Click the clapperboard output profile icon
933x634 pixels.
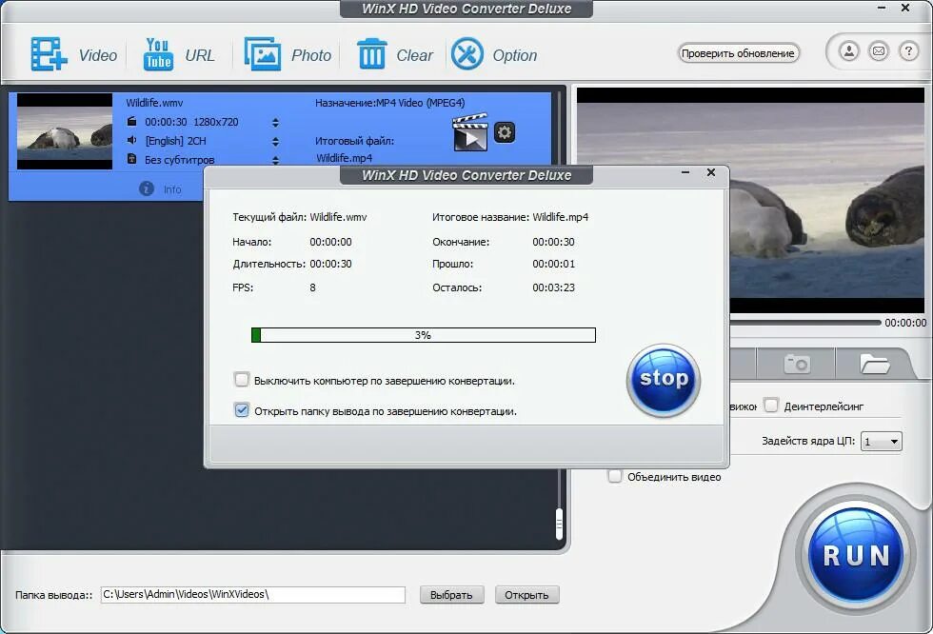470,132
